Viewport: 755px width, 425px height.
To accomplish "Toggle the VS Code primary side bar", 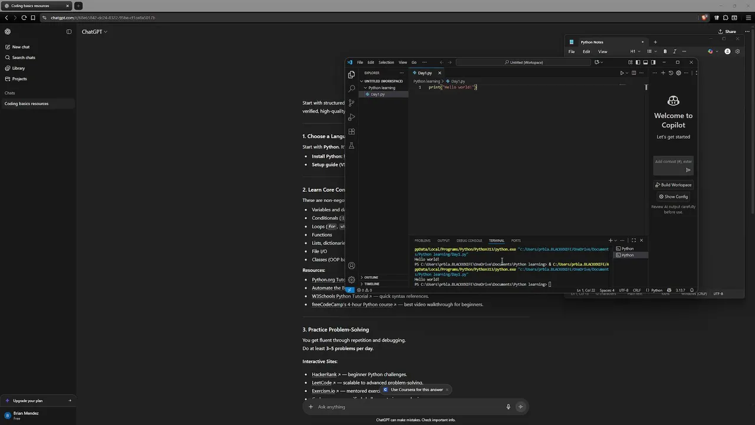I will 638,62.
